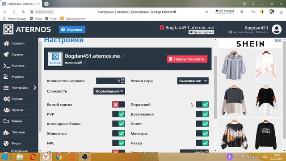Image resolution: width=286 pixels, height=161 pixels.
Task: Click the Миры globe icon
Action: click(x=6, y=143)
